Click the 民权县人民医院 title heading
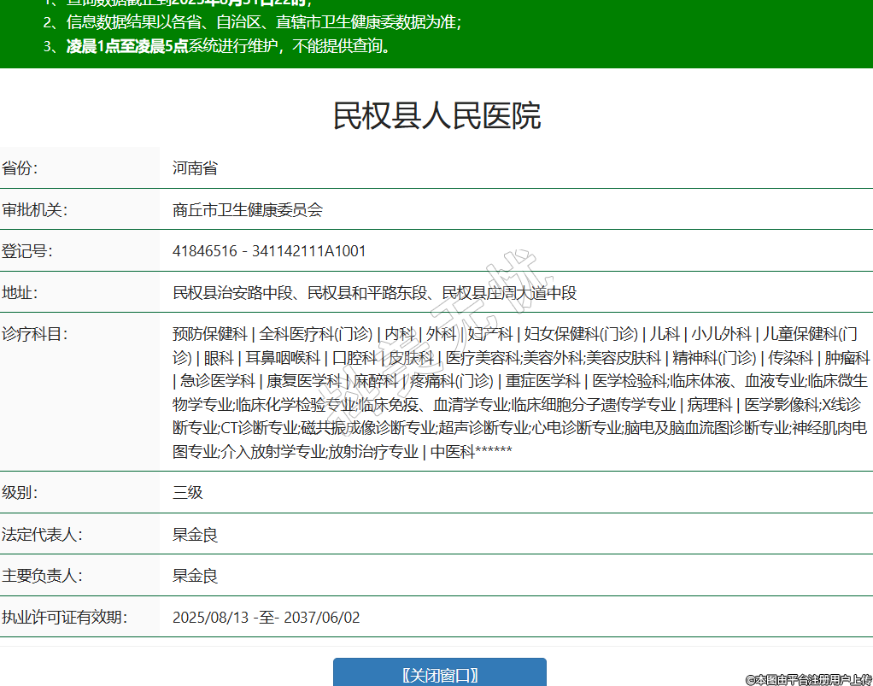Viewport: 873px width, 686px height. click(436, 116)
